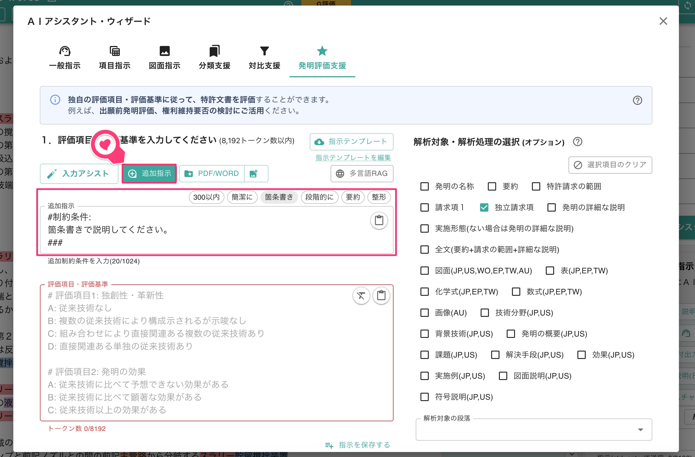The image size is (695, 457).
Task: Check the 実施形態 checkbox
Action: [x=424, y=228]
